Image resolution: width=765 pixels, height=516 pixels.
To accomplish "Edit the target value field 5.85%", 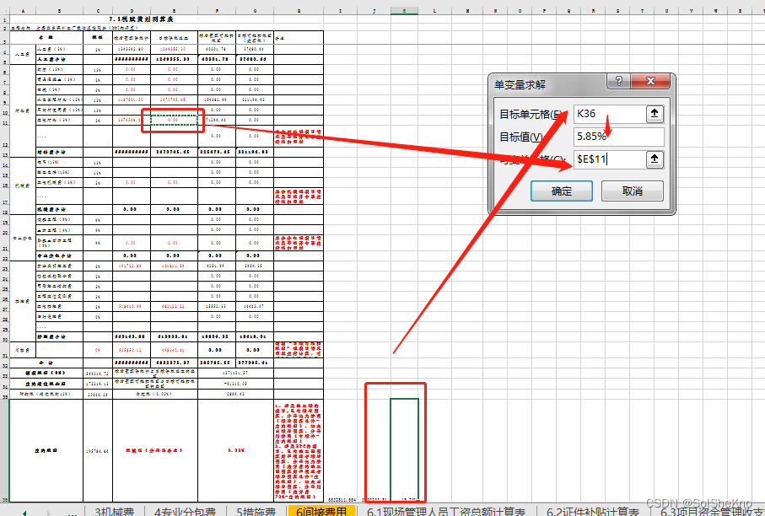I will pos(618,137).
